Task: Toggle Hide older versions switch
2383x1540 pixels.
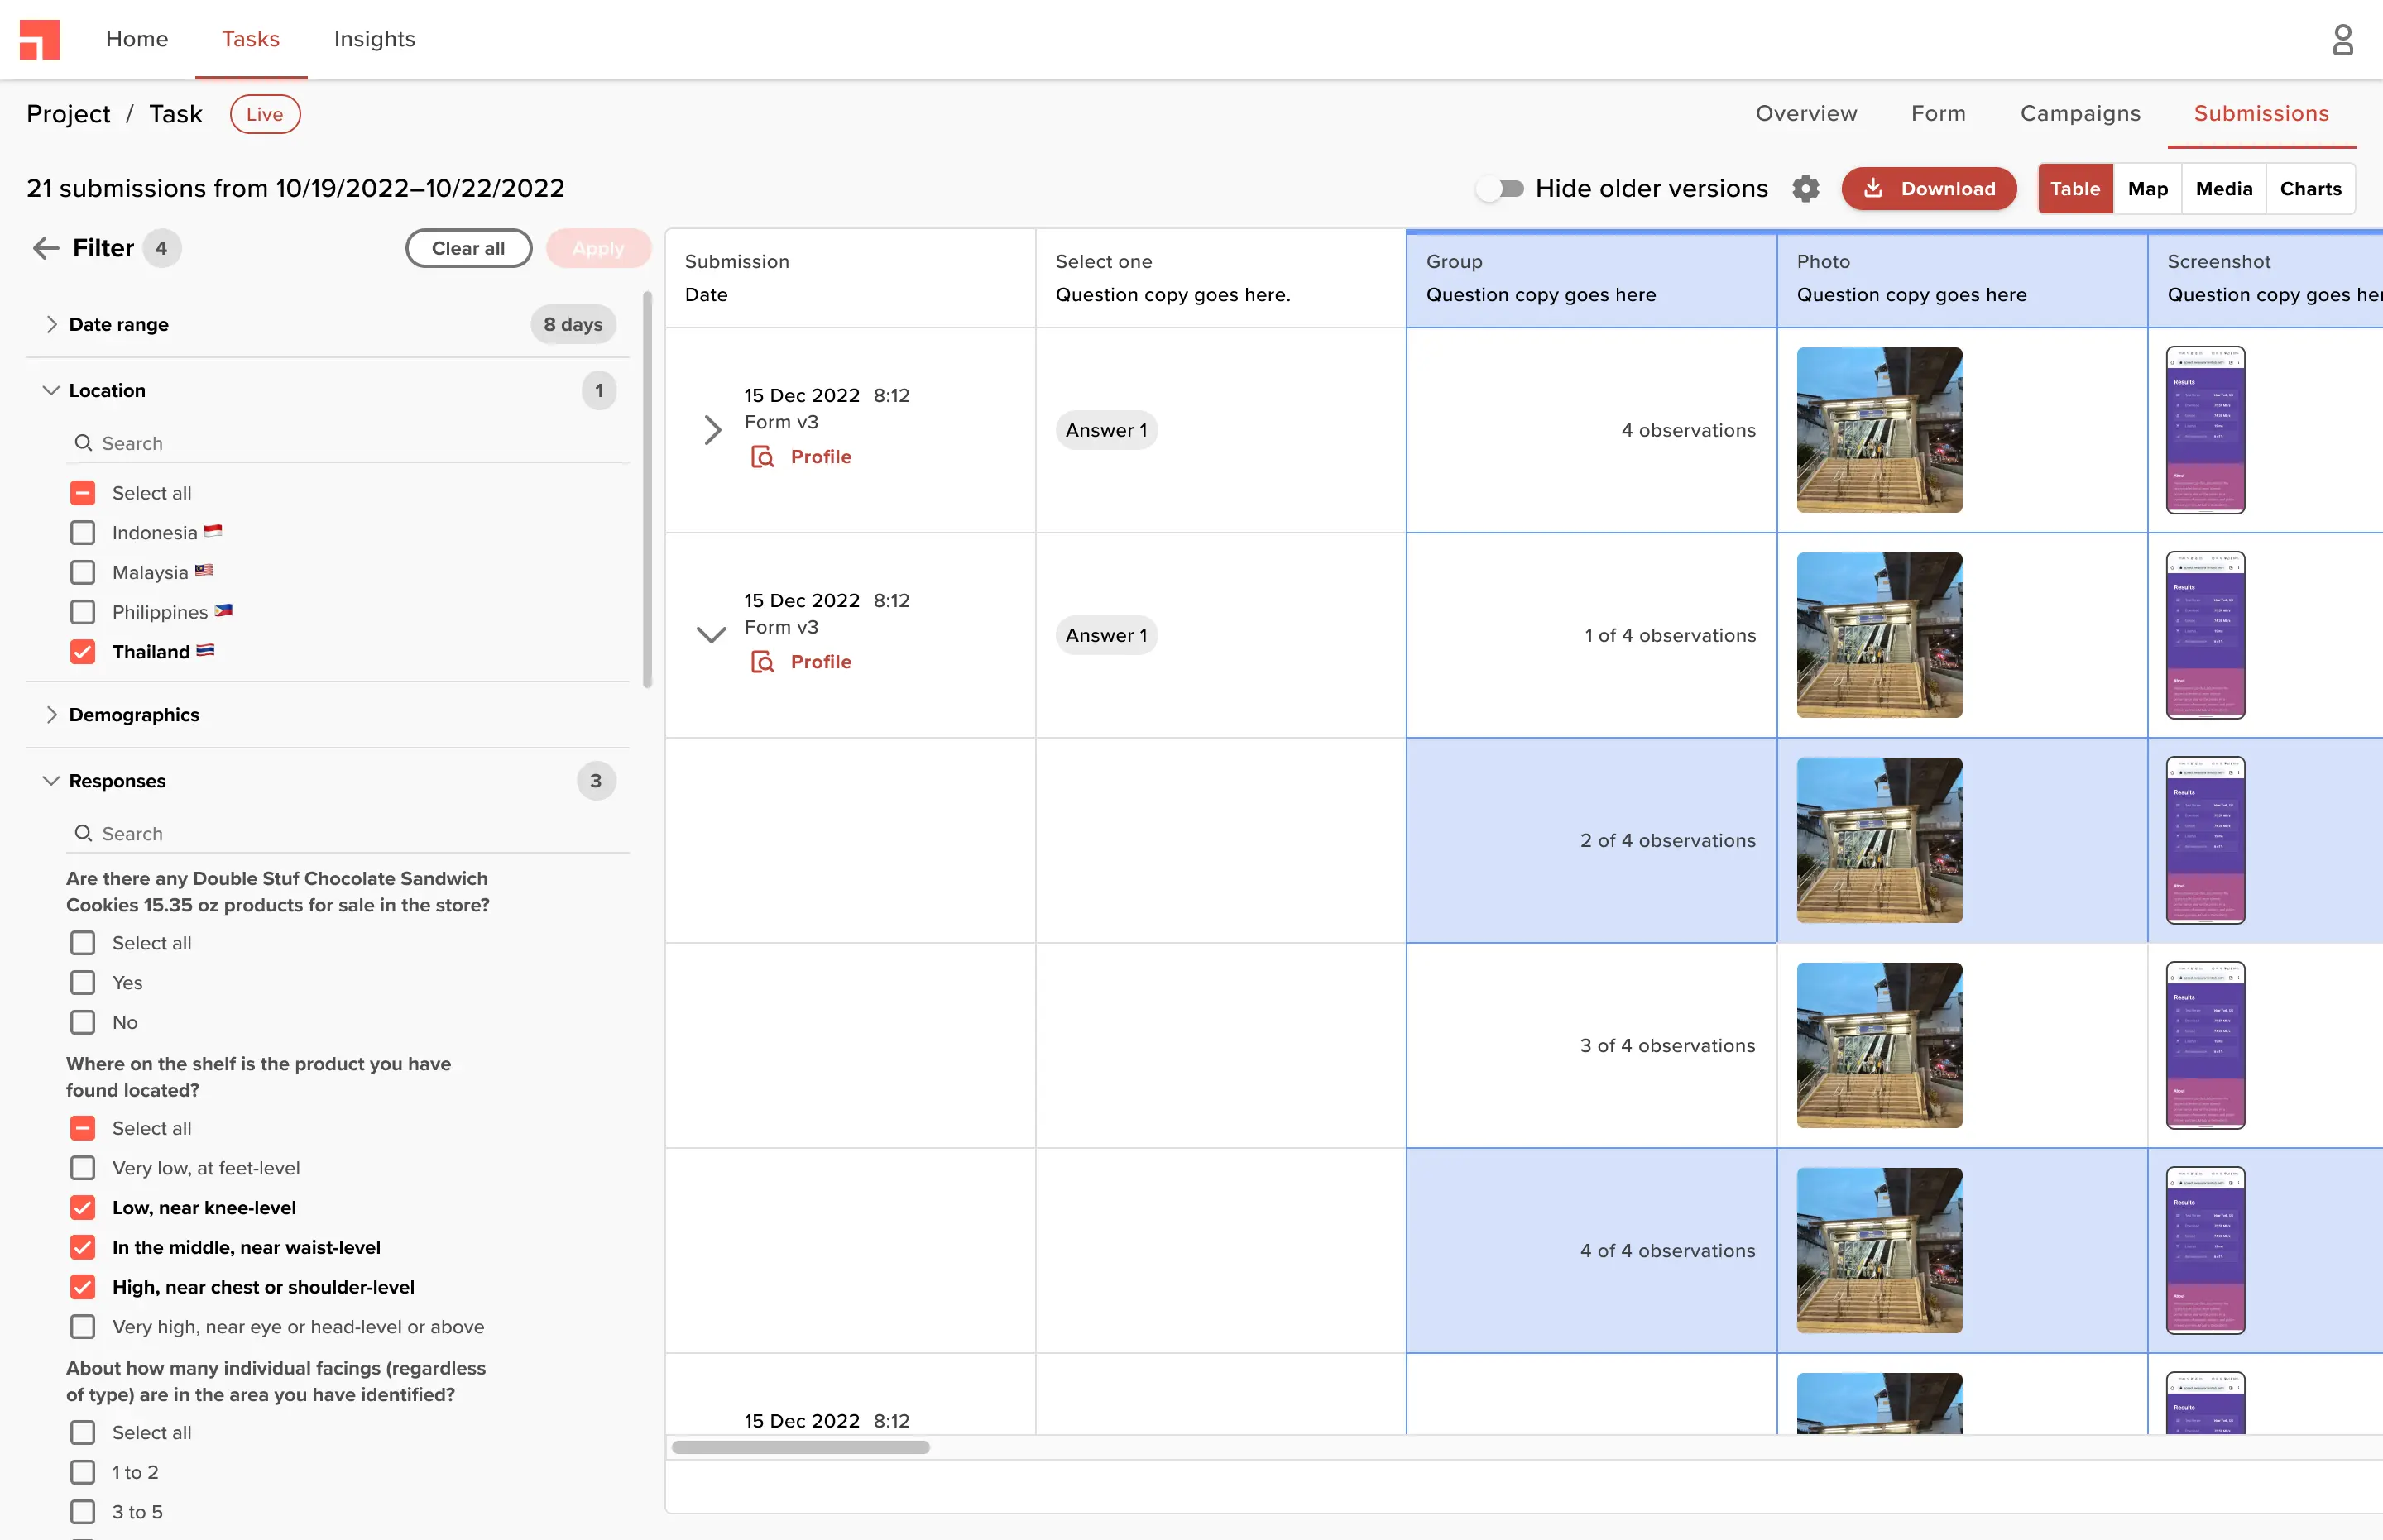Action: tap(1499, 187)
